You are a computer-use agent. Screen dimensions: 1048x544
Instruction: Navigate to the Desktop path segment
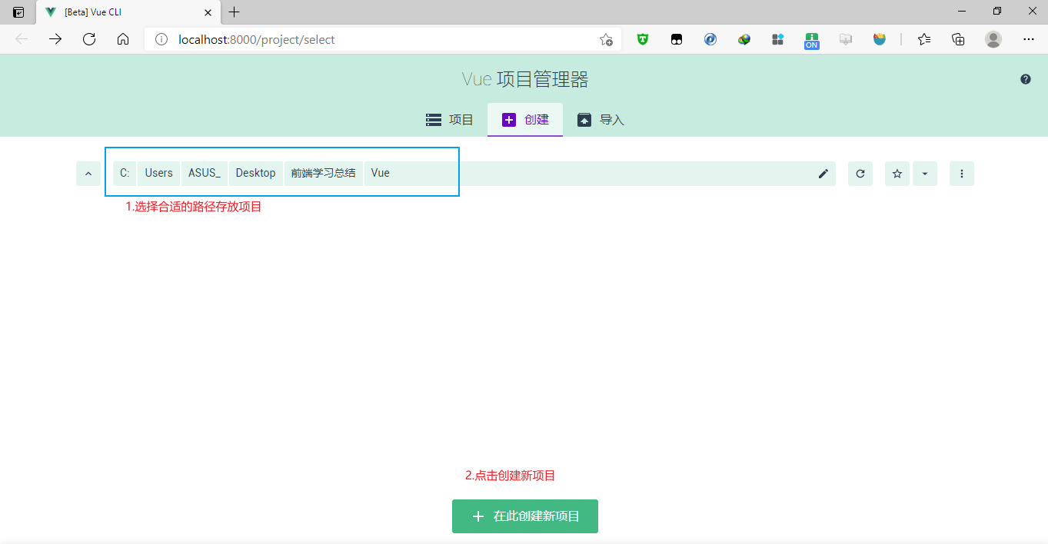pos(256,173)
